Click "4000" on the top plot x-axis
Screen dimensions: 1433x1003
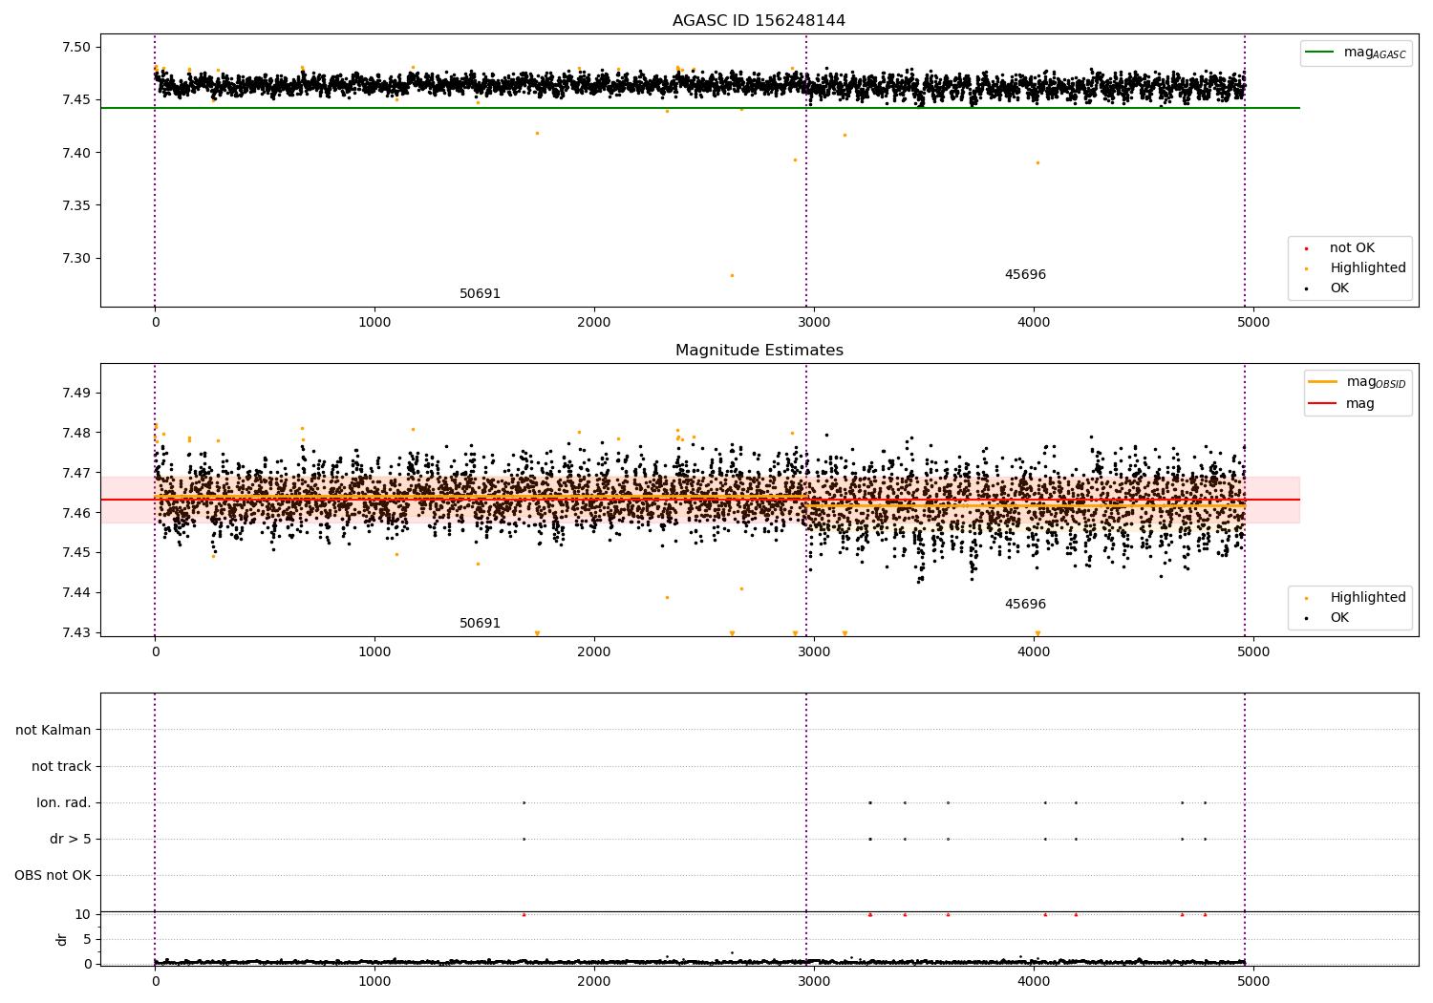(1034, 323)
